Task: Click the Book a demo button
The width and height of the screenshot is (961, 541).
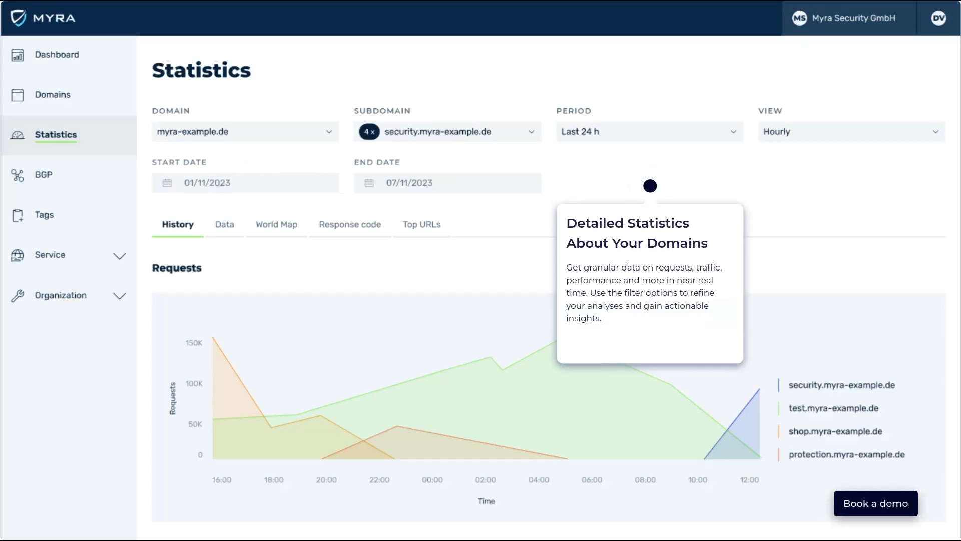Action: (875, 503)
